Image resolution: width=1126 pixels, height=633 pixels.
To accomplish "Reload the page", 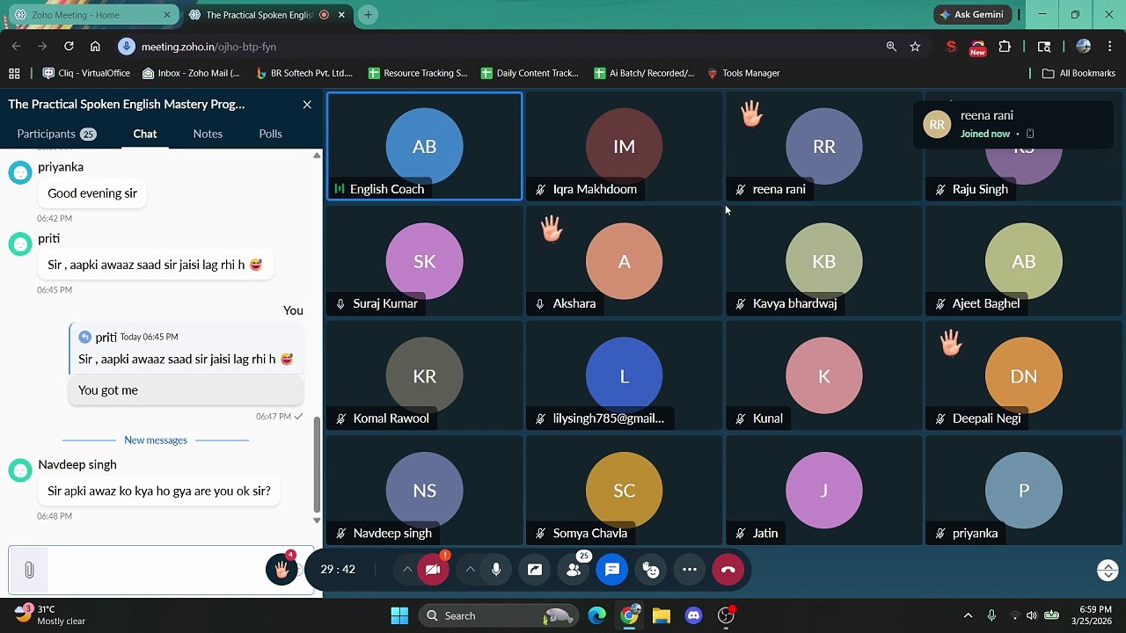I will coord(69,47).
